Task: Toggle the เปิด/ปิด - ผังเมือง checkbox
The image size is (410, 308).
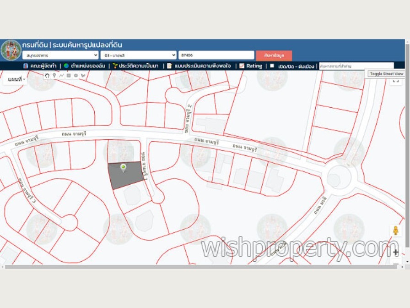Action: pos(272,66)
